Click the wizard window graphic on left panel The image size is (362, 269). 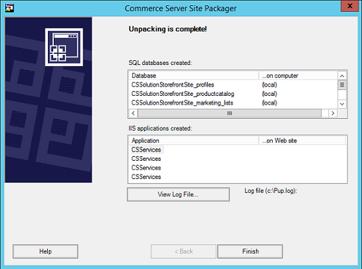click(x=64, y=47)
